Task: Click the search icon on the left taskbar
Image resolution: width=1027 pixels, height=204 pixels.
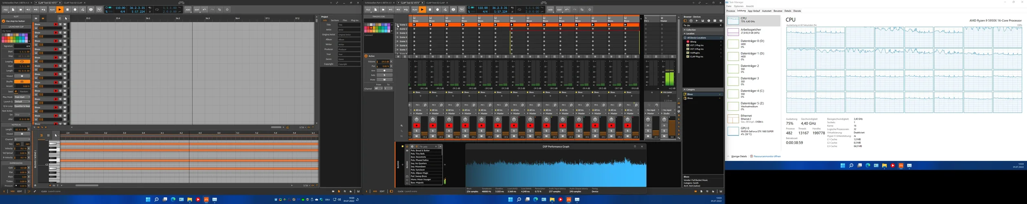Action: [x=157, y=200]
